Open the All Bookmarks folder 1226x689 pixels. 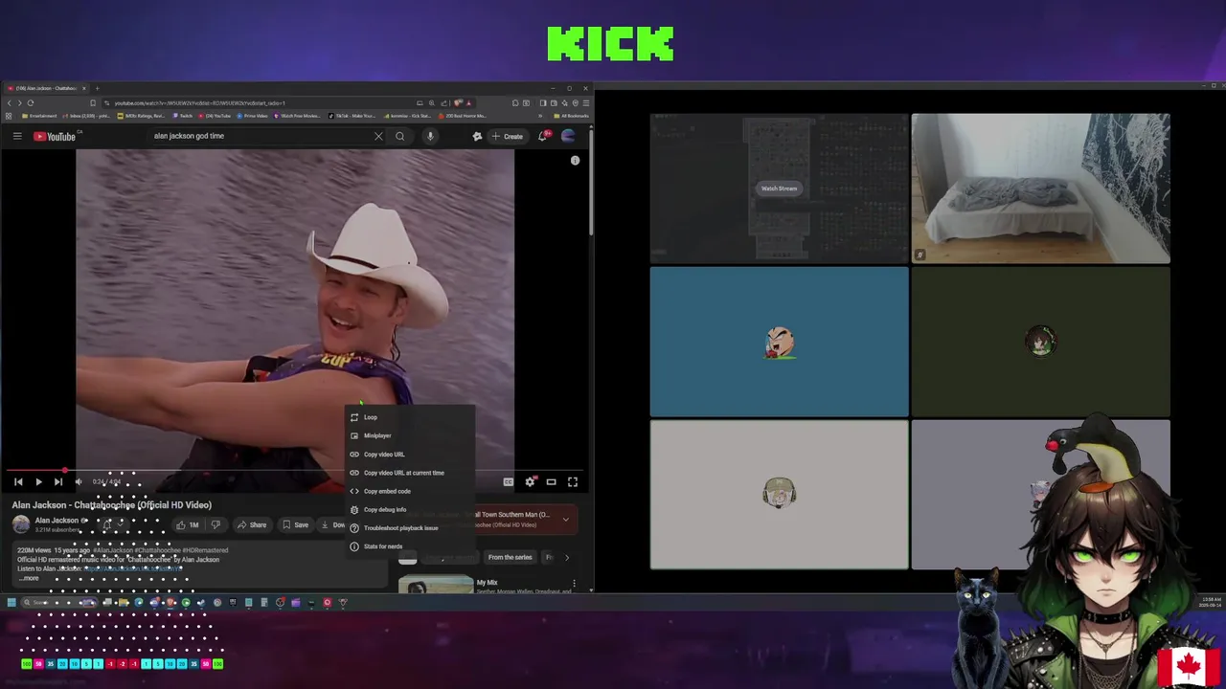point(573,116)
